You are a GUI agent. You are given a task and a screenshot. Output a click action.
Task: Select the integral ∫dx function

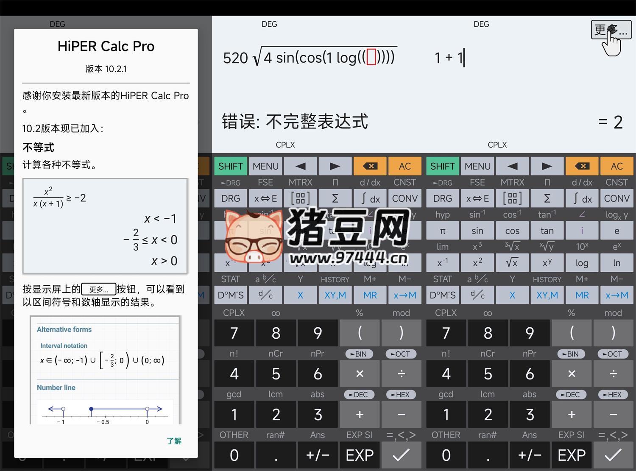pyautogui.click(x=582, y=198)
